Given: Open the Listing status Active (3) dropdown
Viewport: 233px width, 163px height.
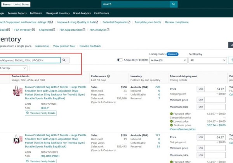Looking at the screenshot, I should point(168,60).
